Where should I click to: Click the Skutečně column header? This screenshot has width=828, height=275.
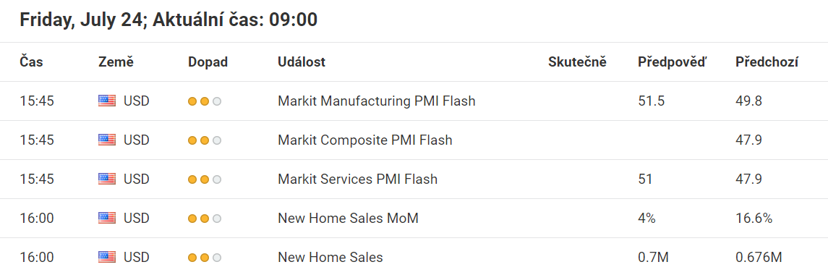[578, 62]
